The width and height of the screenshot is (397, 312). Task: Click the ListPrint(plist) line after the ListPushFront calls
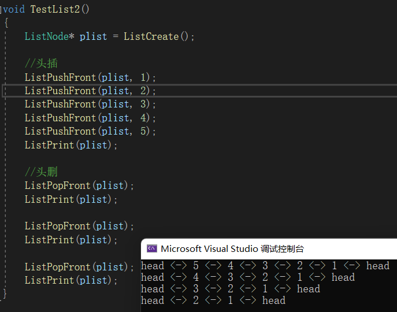pos(71,145)
